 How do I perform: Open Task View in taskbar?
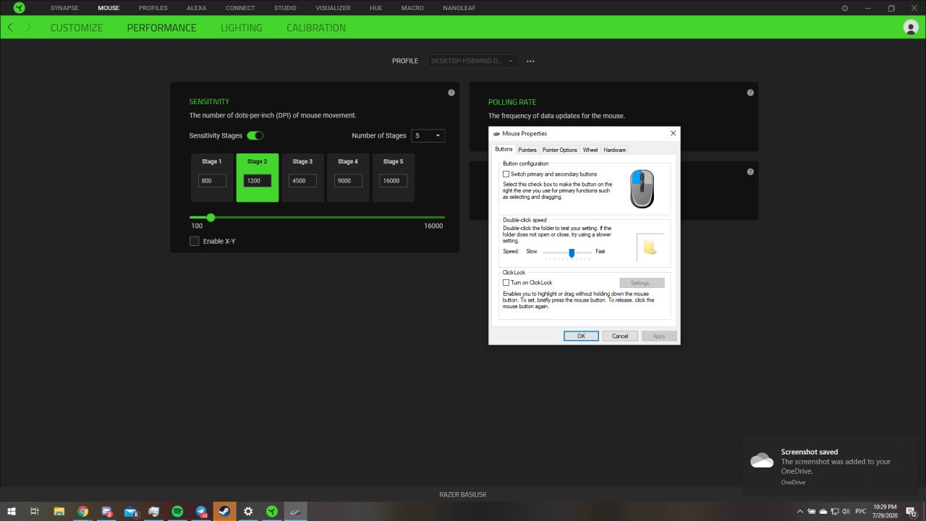pos(35,512)
